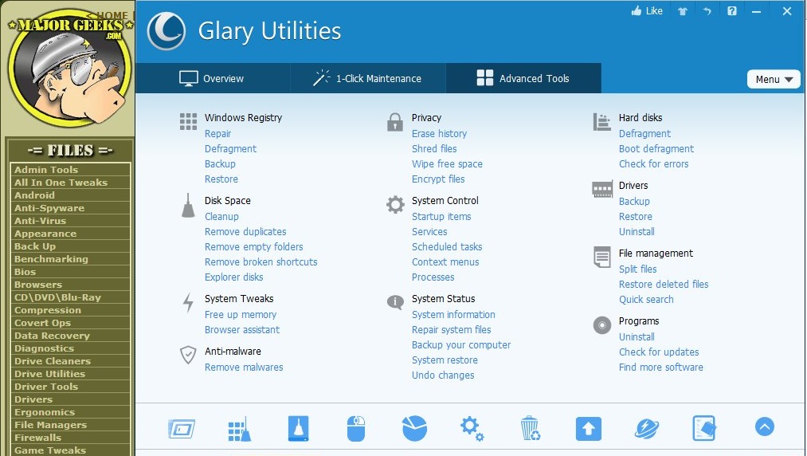The width and height of the screenshot is (807, 456).
Task: Open Free up memory link
Action: (241, 314)
